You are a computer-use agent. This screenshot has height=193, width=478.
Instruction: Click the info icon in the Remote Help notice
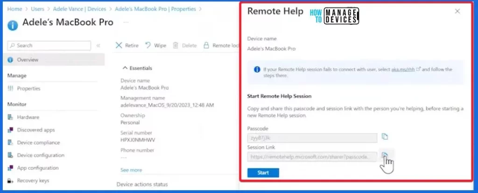[x=257, y=70]
